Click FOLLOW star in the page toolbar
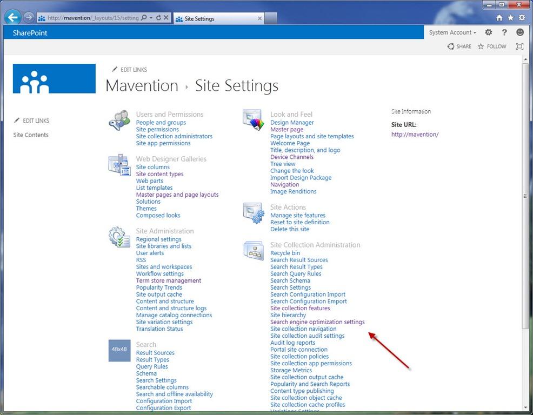 (492, 46)
